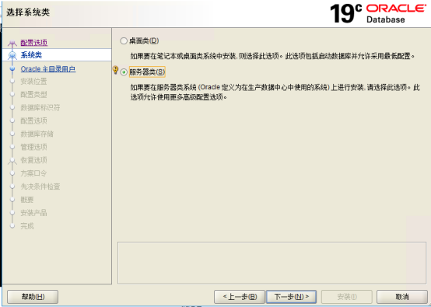The image size is (431, 307).
Task: Click the 安装位置 step text
Action: pos(33,82)
